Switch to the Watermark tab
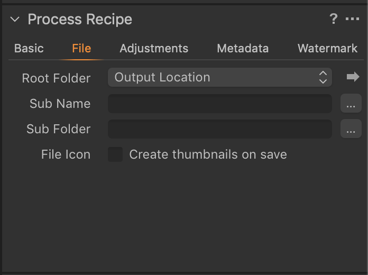 [x=328, y=49]
